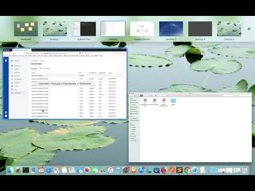
Task: Launch the Launchpad rocket icon
Action: (18, 170)
